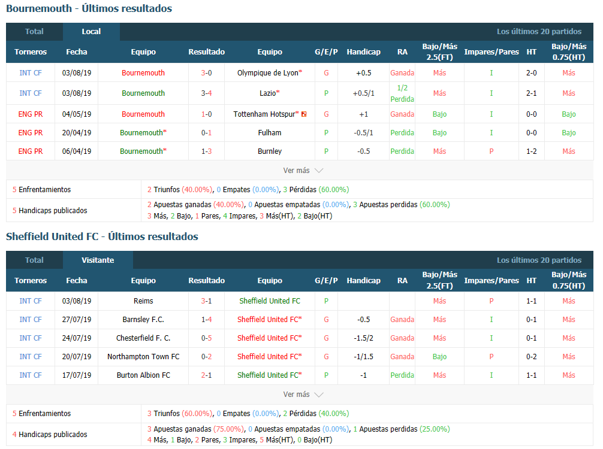Screen dimensions: 603x449
Task: Click 0-1 result against Fulham
Action: point(207,132)
